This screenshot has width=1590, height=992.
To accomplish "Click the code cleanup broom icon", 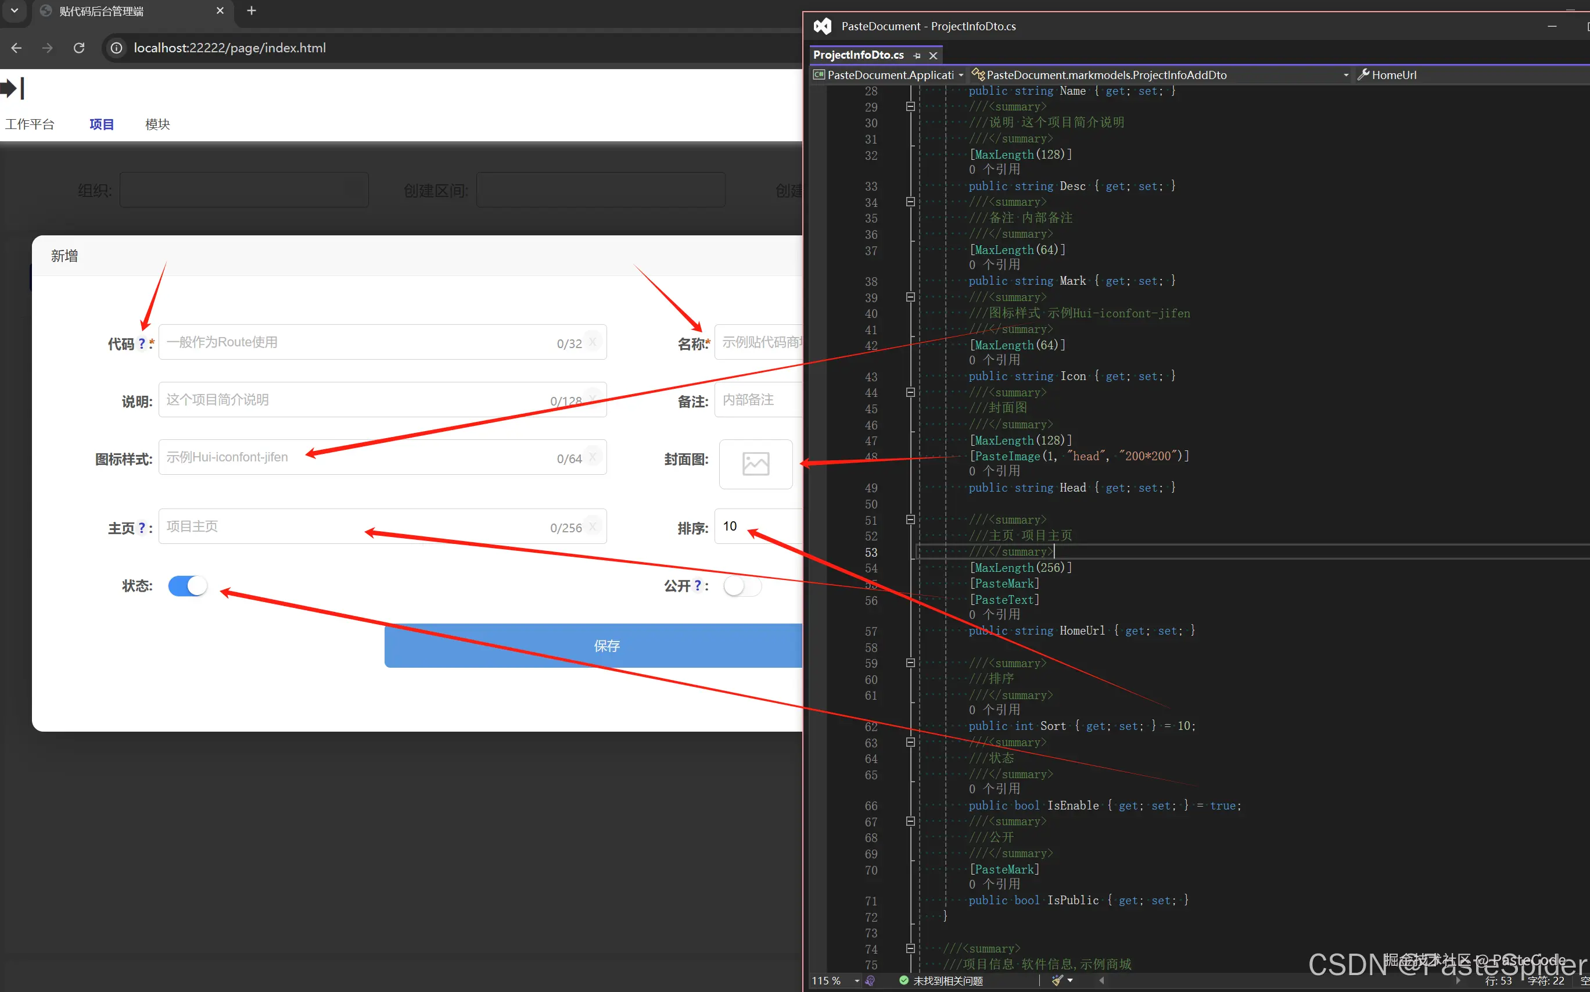I will click(1058, 980).
